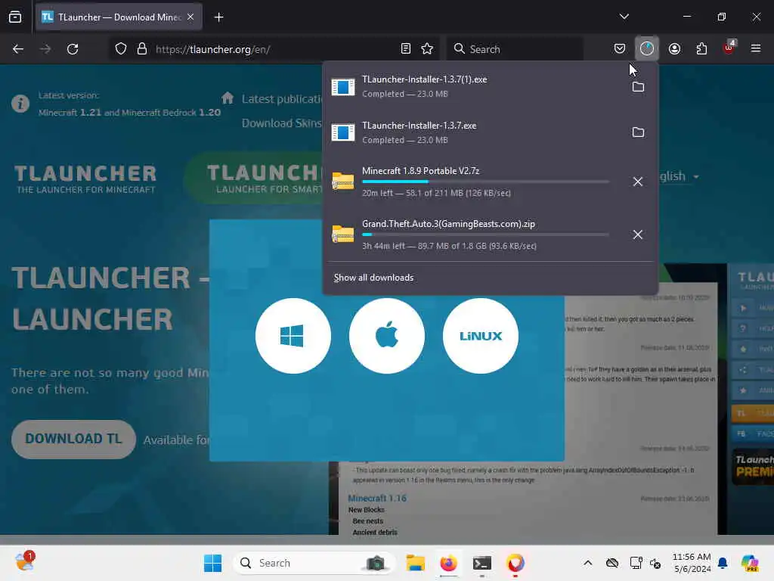This screenshot has width=774, height=581.
Task: Open the Latest publications link
Action: pyautogui.click(x=281, y=99)
